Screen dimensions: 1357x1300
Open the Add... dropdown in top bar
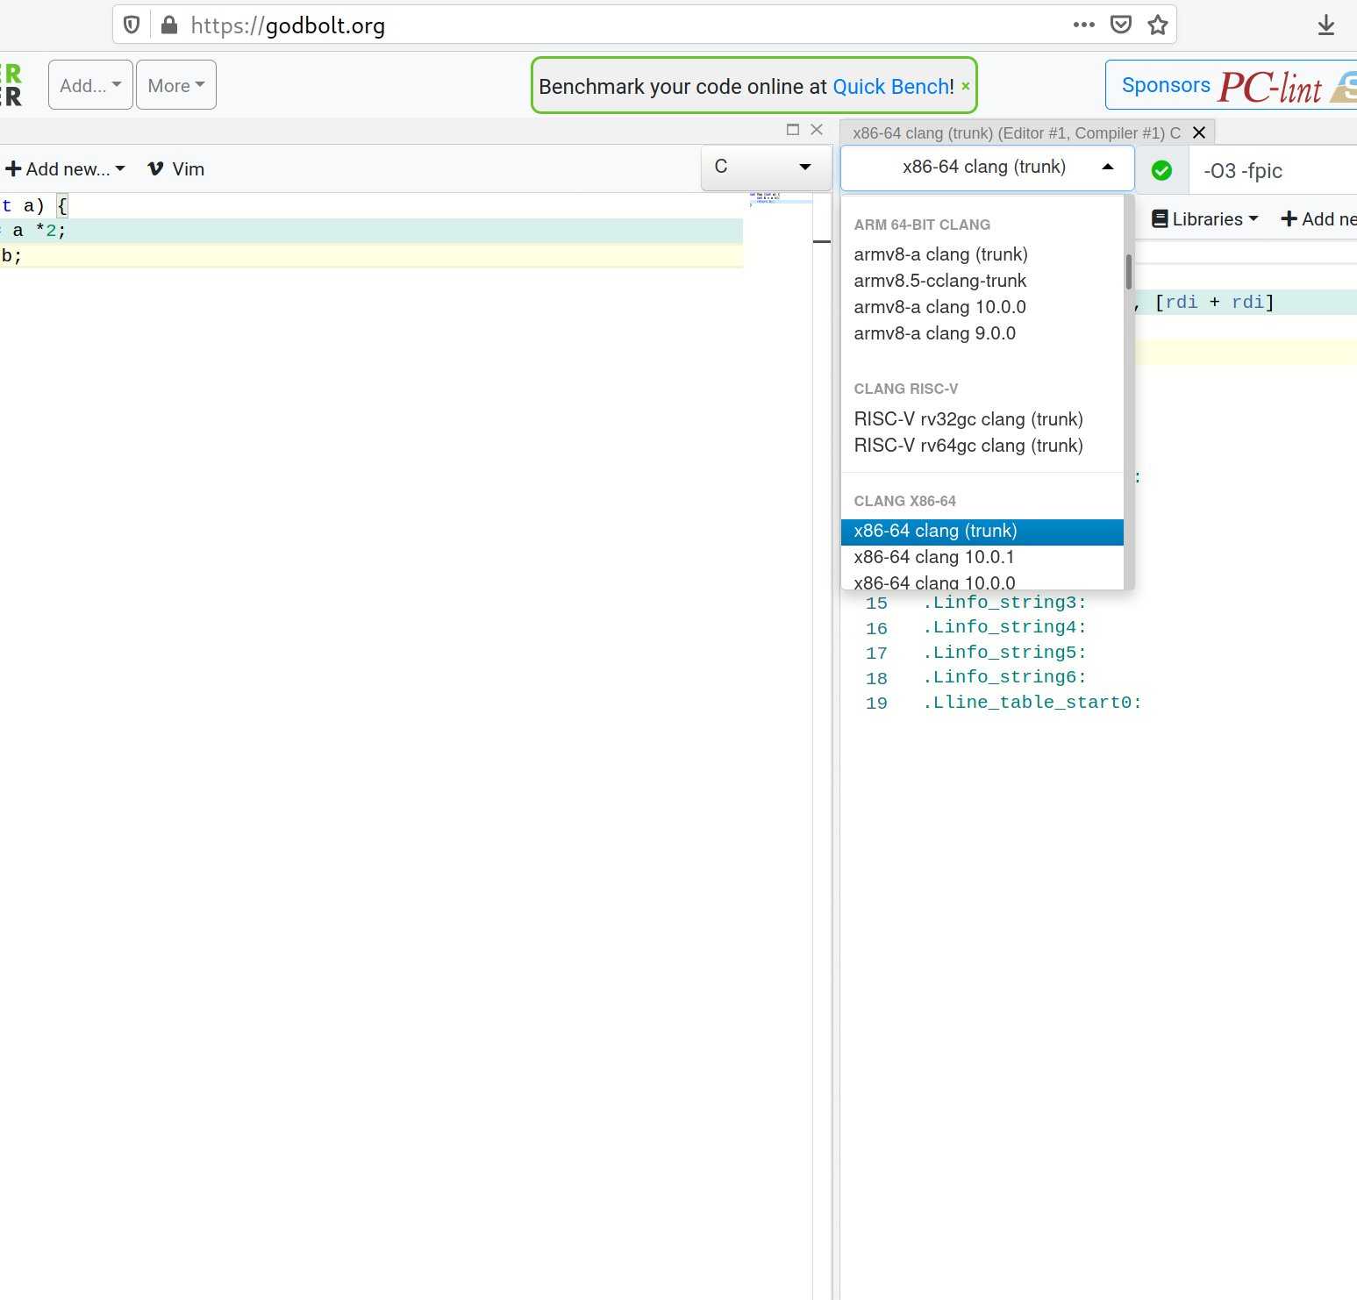(x=90, y=85)
